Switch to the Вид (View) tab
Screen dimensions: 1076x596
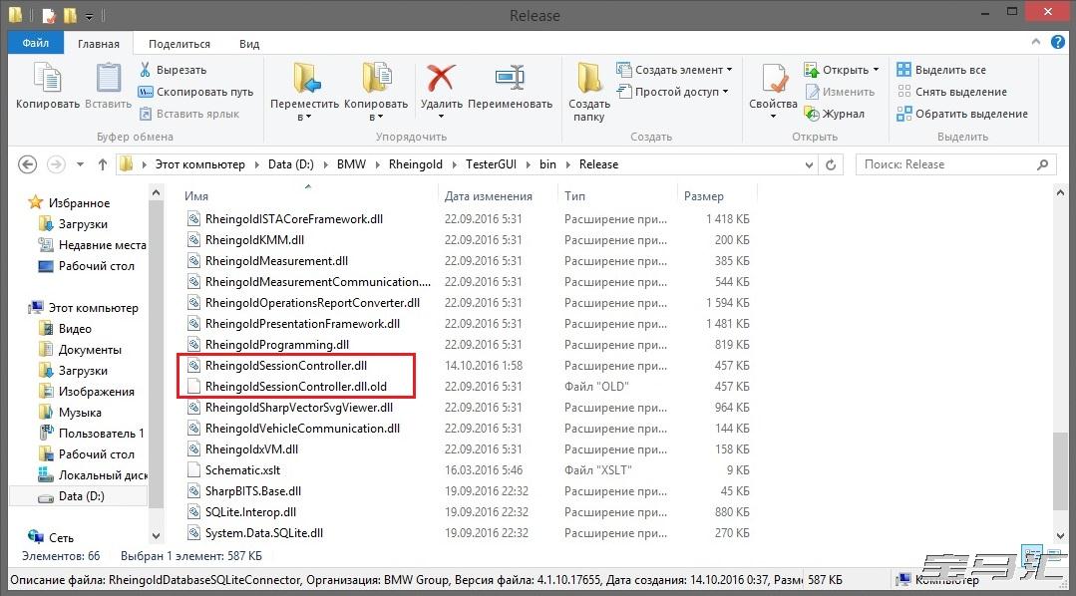coord(249,43)
